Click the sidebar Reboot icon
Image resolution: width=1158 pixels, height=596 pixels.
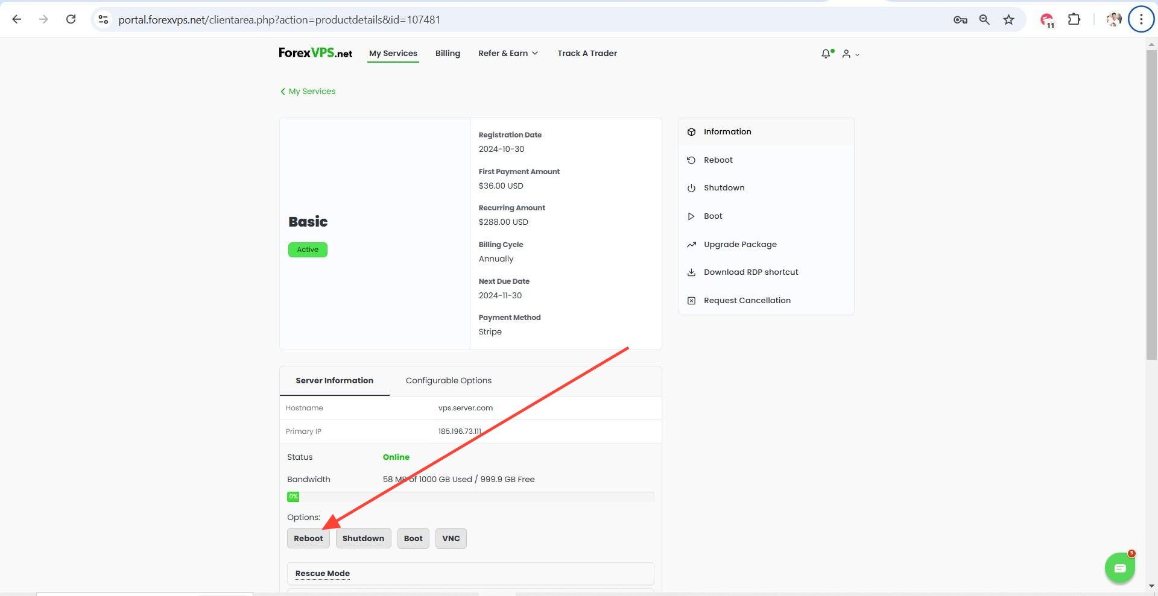[691, 160]
